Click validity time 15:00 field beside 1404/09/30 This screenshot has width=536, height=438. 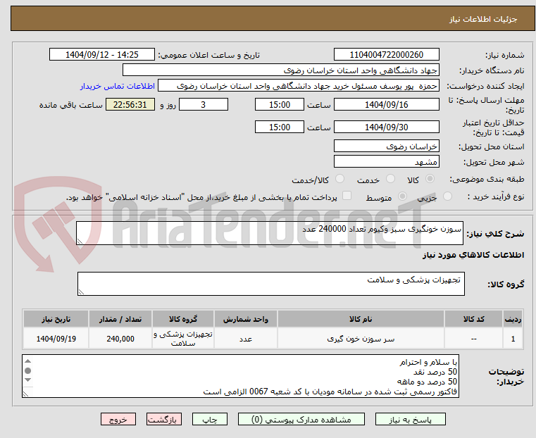280,127
